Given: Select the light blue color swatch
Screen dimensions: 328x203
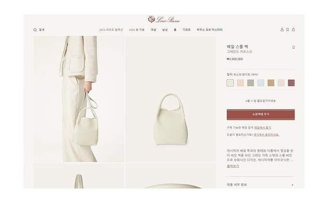Looking at the screenshot, I should click(261, 83).
